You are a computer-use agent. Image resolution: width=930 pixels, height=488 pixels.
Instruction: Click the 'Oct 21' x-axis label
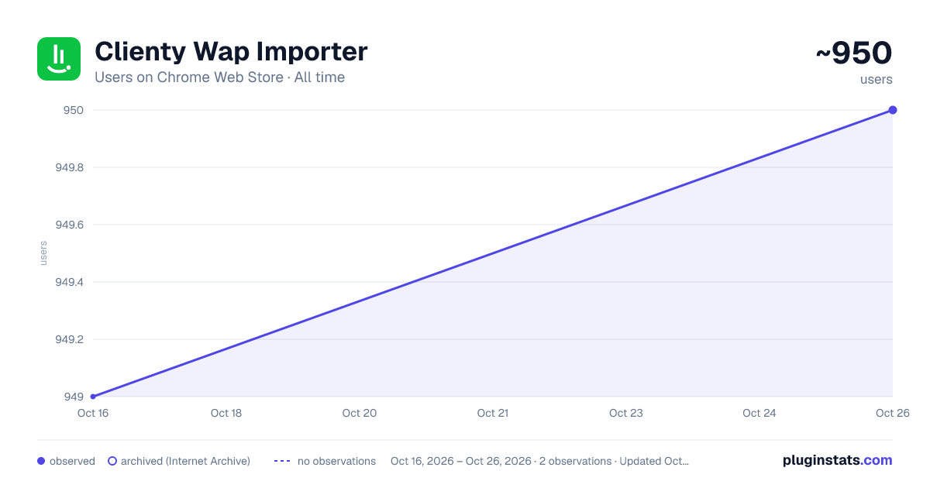pos(493,413)
